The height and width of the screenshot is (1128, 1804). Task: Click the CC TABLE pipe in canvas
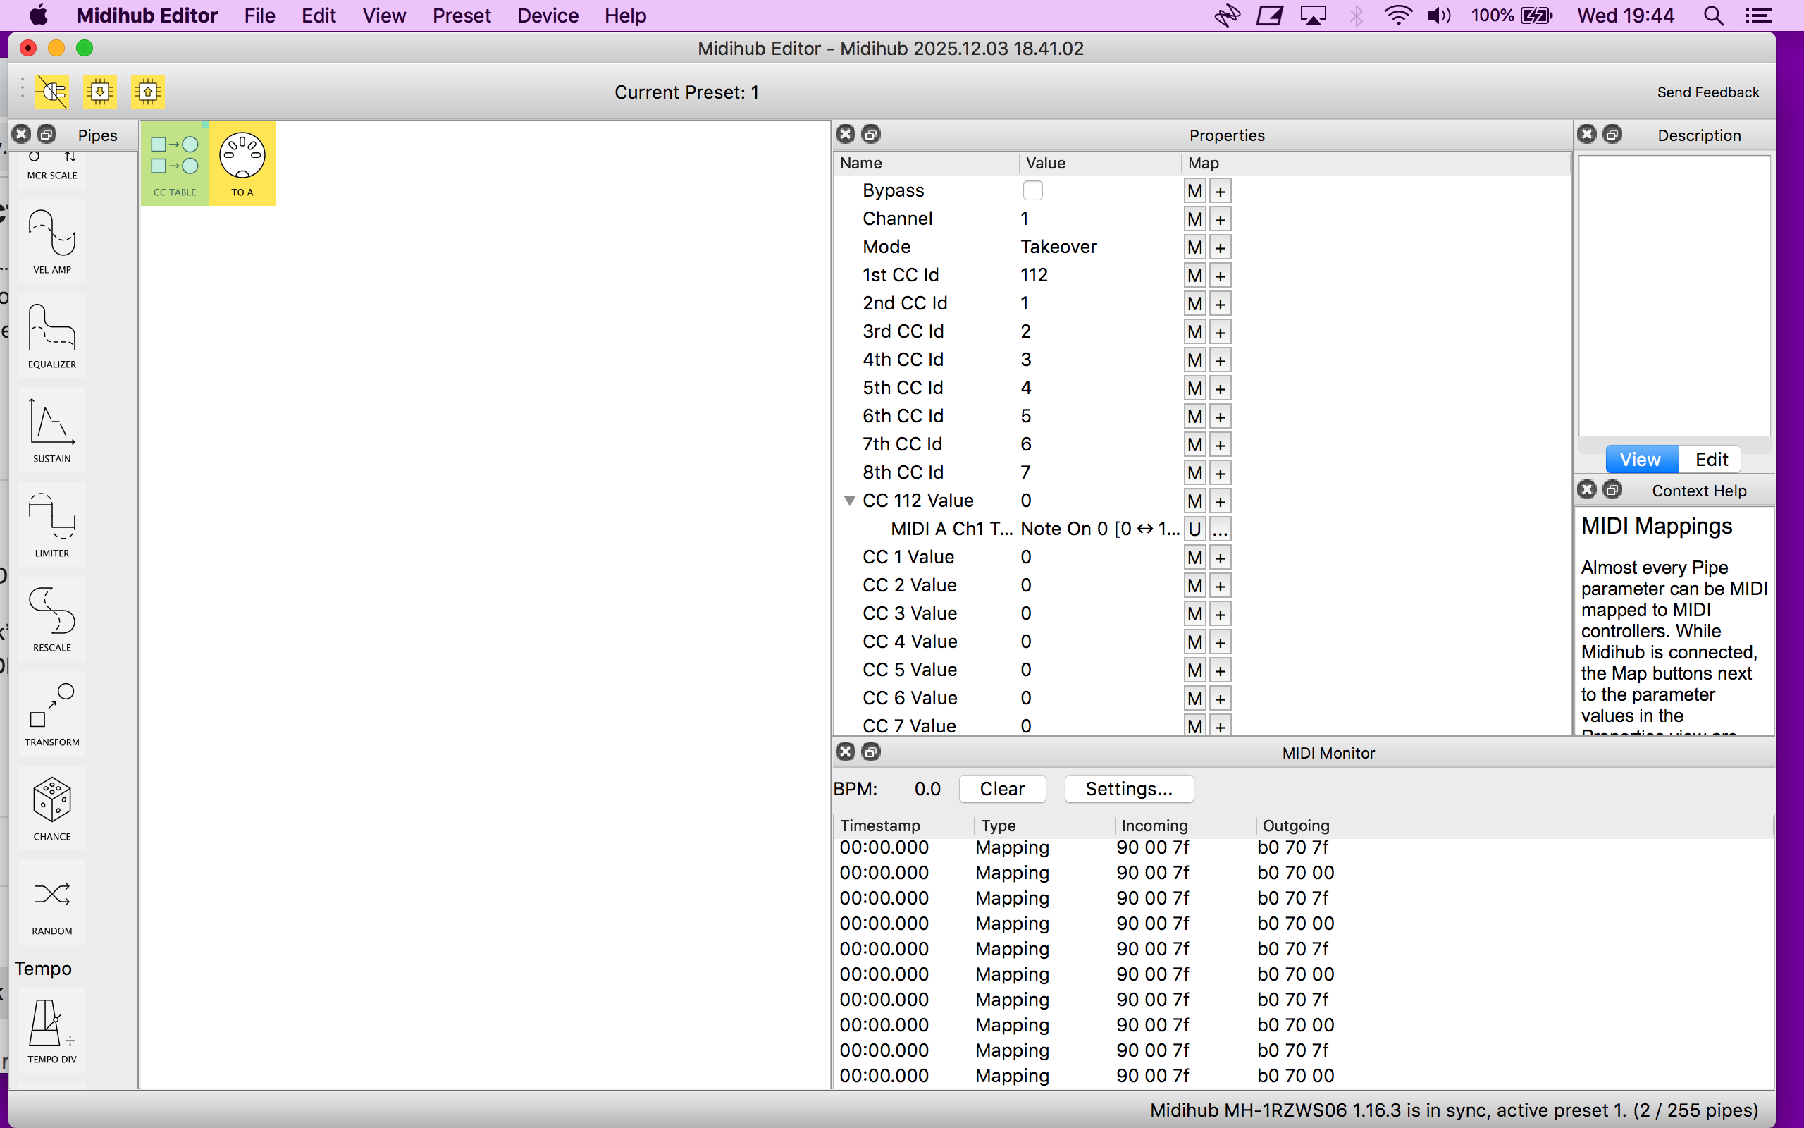175,164
